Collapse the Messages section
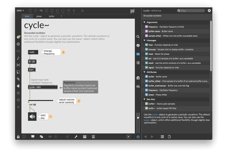 (x=145, y=41)
